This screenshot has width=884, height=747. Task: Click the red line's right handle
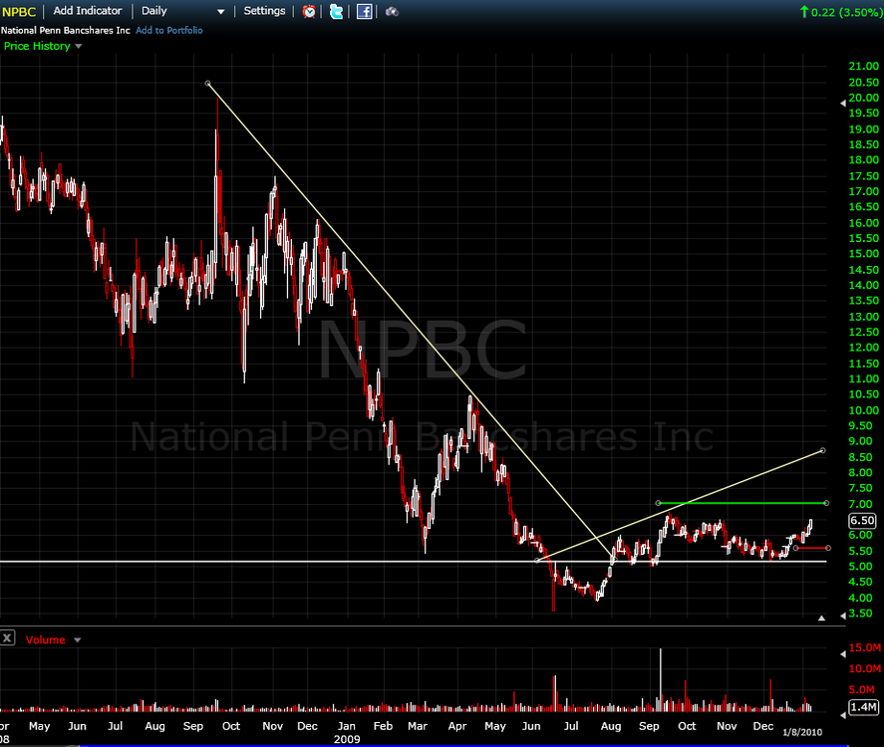pos(828,548)
